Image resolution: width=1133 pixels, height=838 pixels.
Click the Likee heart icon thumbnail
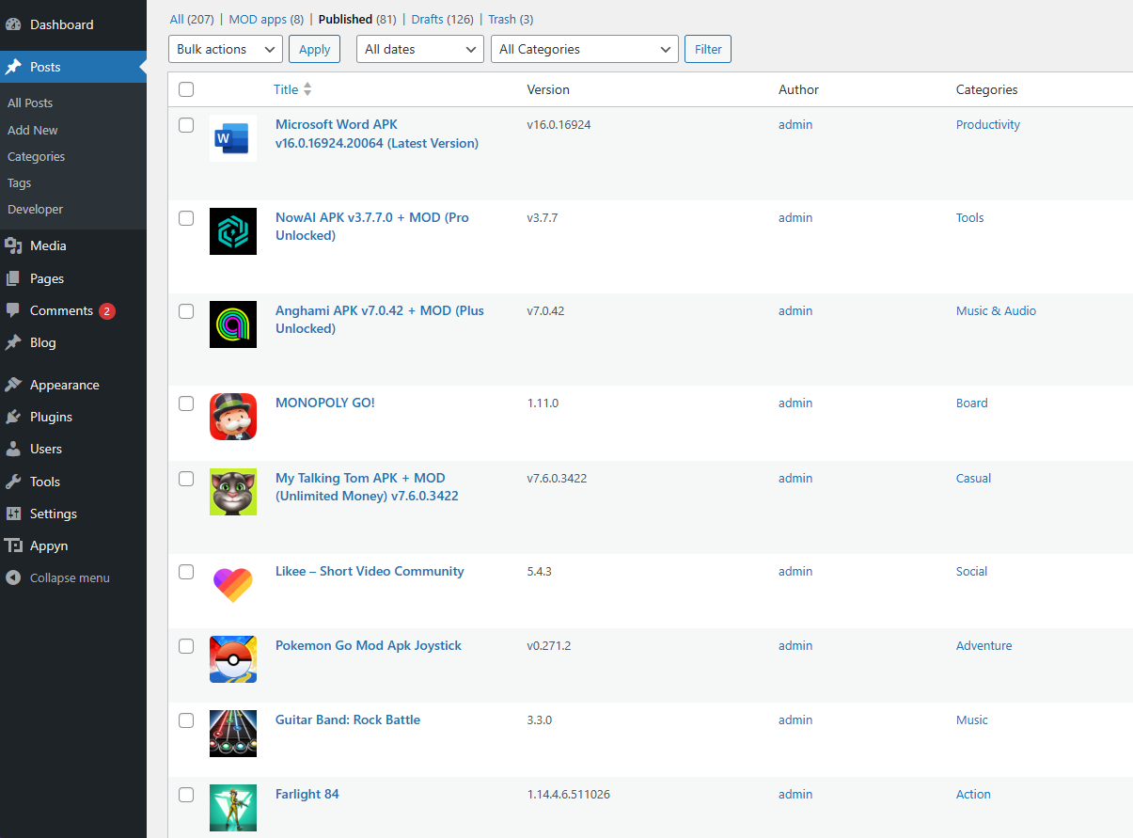point(233,585)
